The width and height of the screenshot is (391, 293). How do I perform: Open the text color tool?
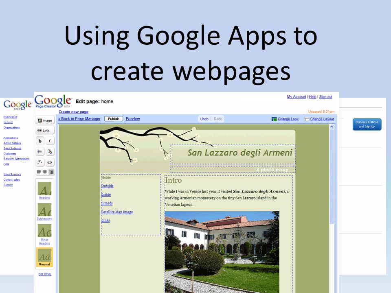(x=50, y=151)
